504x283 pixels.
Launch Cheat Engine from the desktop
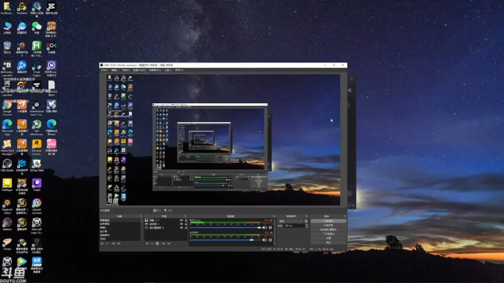click(37, 69)
